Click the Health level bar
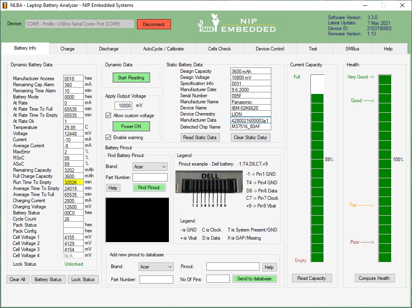This screenshot has height=308, width=412. tap(385, 168)
